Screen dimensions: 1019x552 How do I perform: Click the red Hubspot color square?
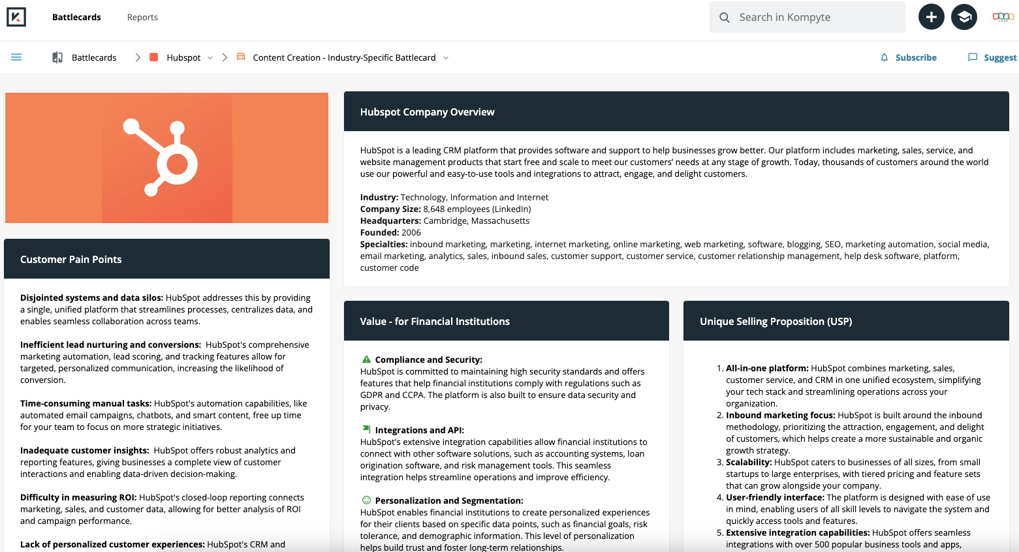154,57
